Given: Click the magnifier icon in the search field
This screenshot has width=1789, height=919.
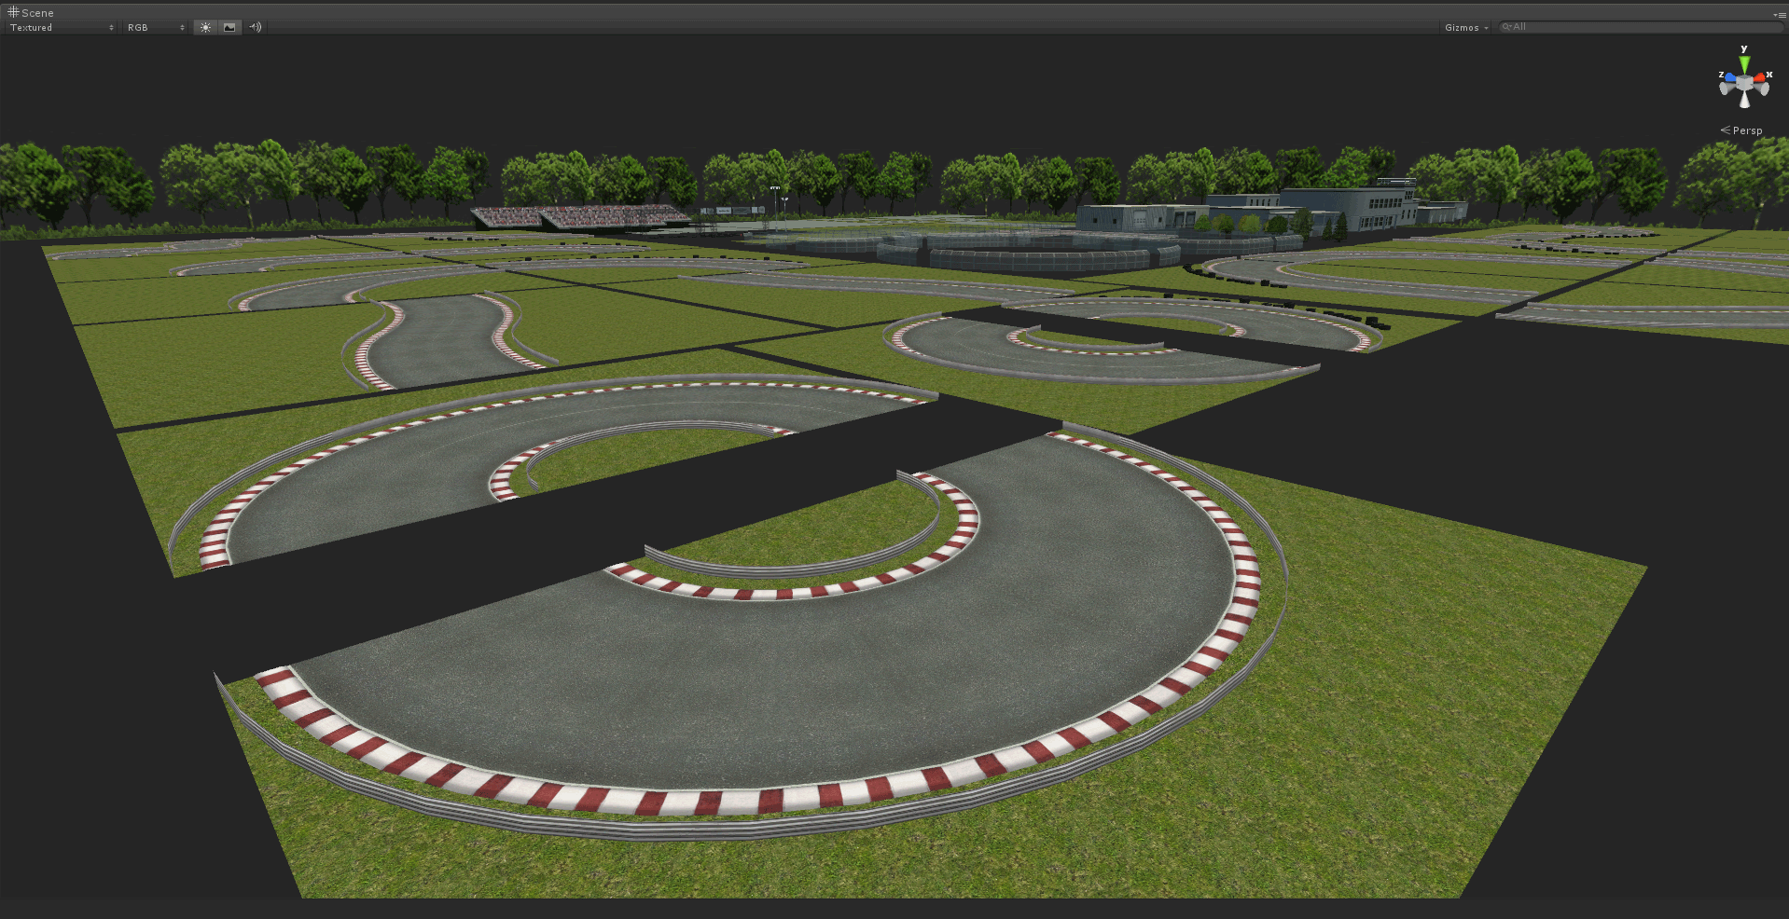Looking at the screenshot, I should pos(1506,26).
